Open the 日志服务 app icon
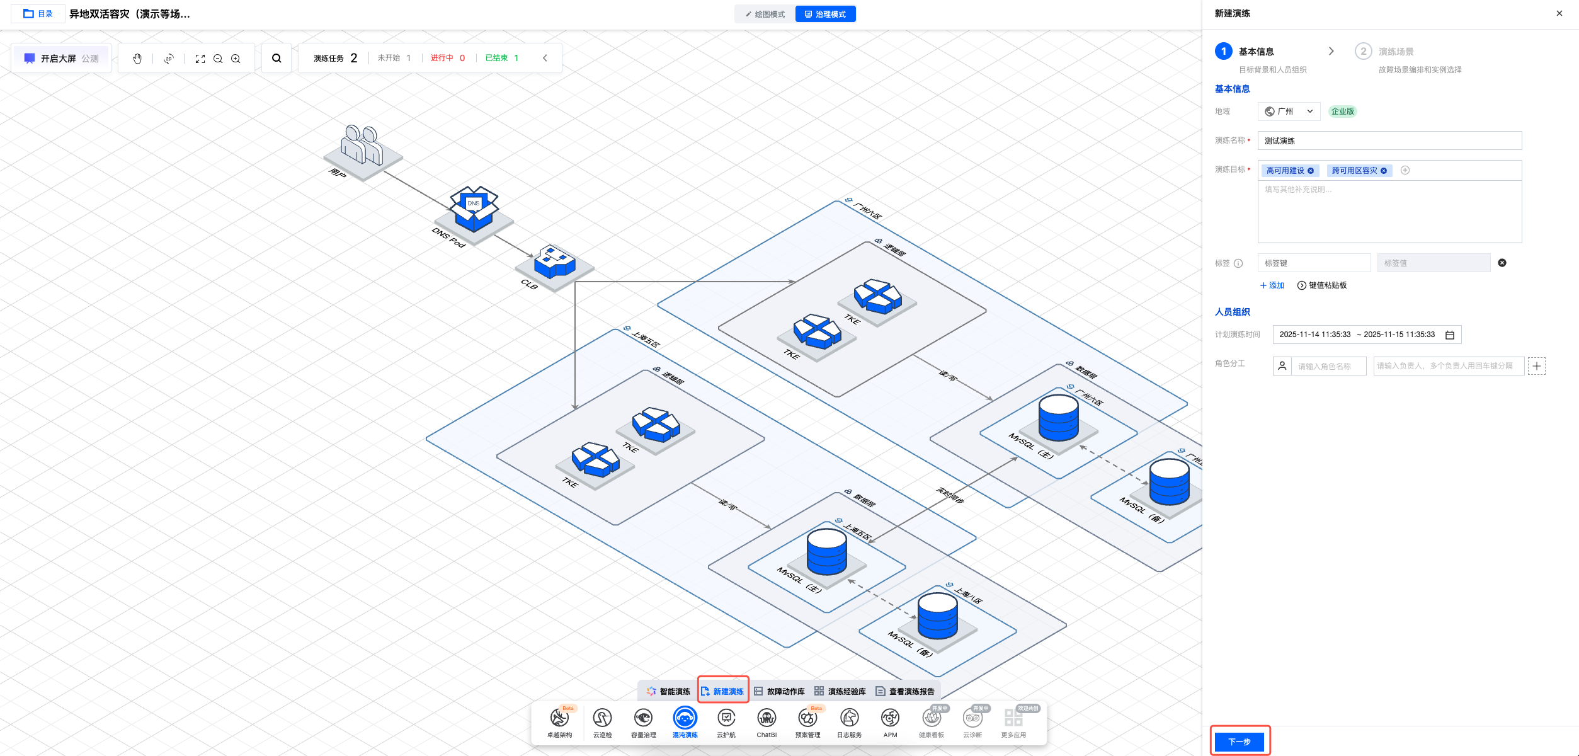Image resolution: width=1579 pixels, height=756 pixels. 849,718
